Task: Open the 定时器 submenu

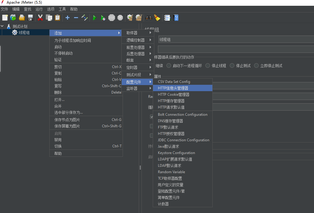Action: click(134, 67)
